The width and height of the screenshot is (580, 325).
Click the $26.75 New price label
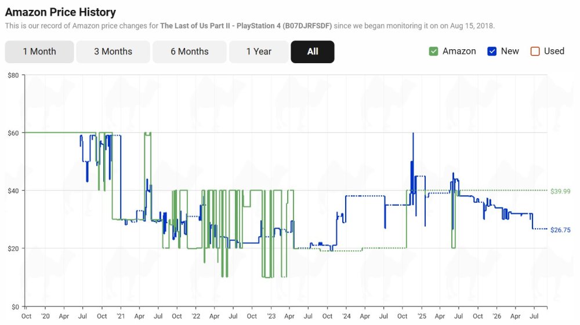[560, 230]
